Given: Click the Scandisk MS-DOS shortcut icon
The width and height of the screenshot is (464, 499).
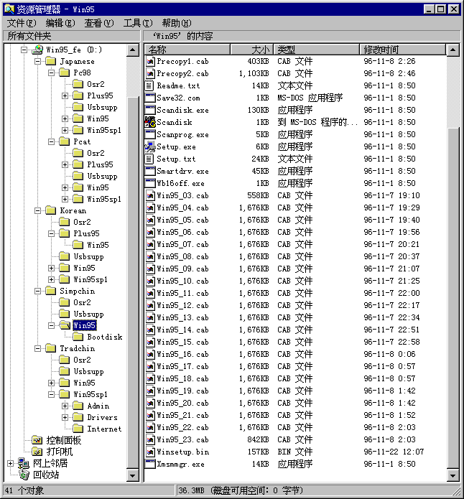Looking at the screenshot, I should pos(149,122).
